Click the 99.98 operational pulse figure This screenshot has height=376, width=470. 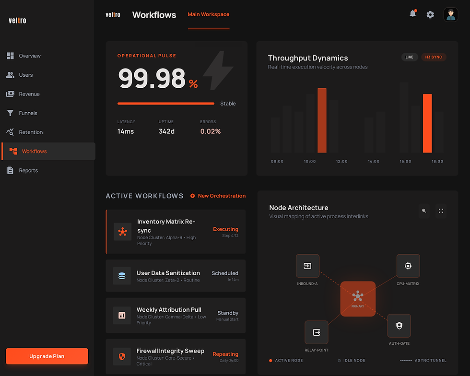(x=152, y=78)
